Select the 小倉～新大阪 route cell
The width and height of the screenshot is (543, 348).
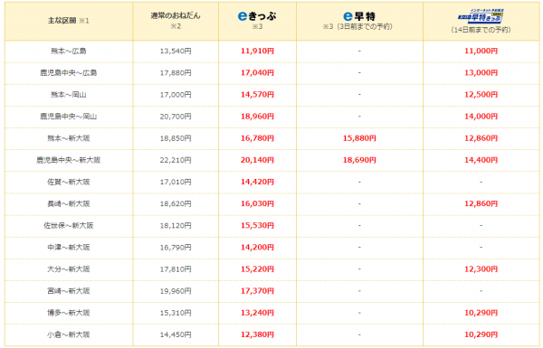click(69, 334)
